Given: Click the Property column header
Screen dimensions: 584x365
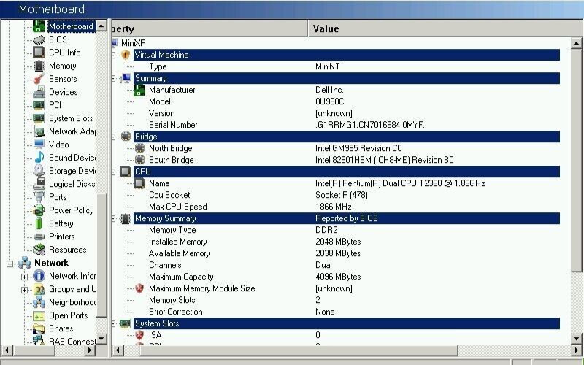Looking at the screenshot, I should pos(210,28).
